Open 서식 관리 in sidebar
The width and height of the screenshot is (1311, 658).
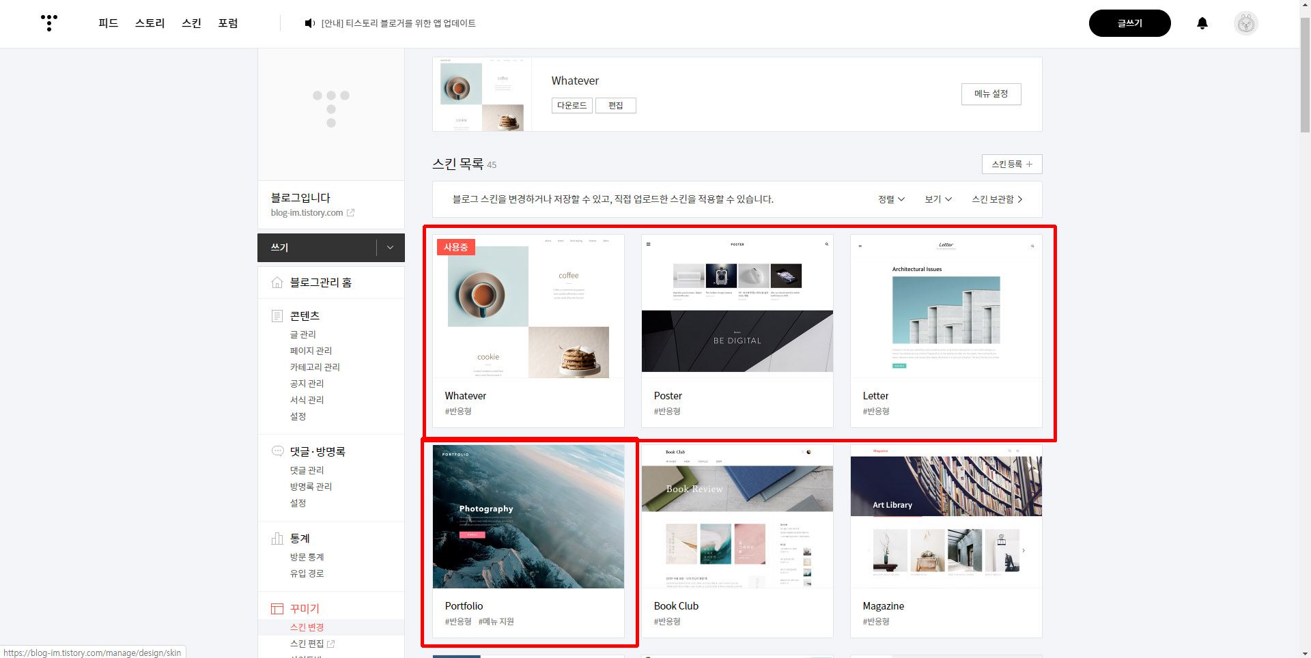(307, 400)
